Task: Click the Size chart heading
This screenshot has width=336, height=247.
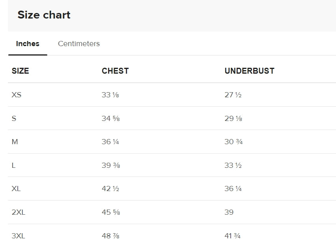Action: pos(44,15)
